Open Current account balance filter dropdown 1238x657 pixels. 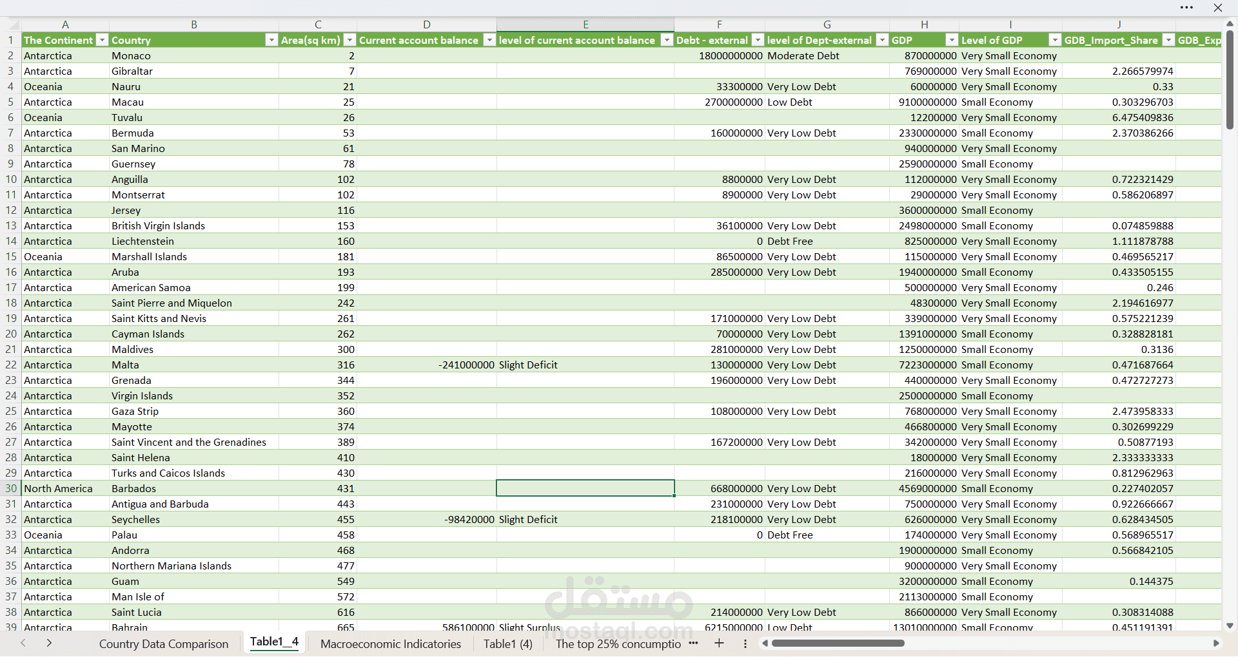[x=489, y=40]
